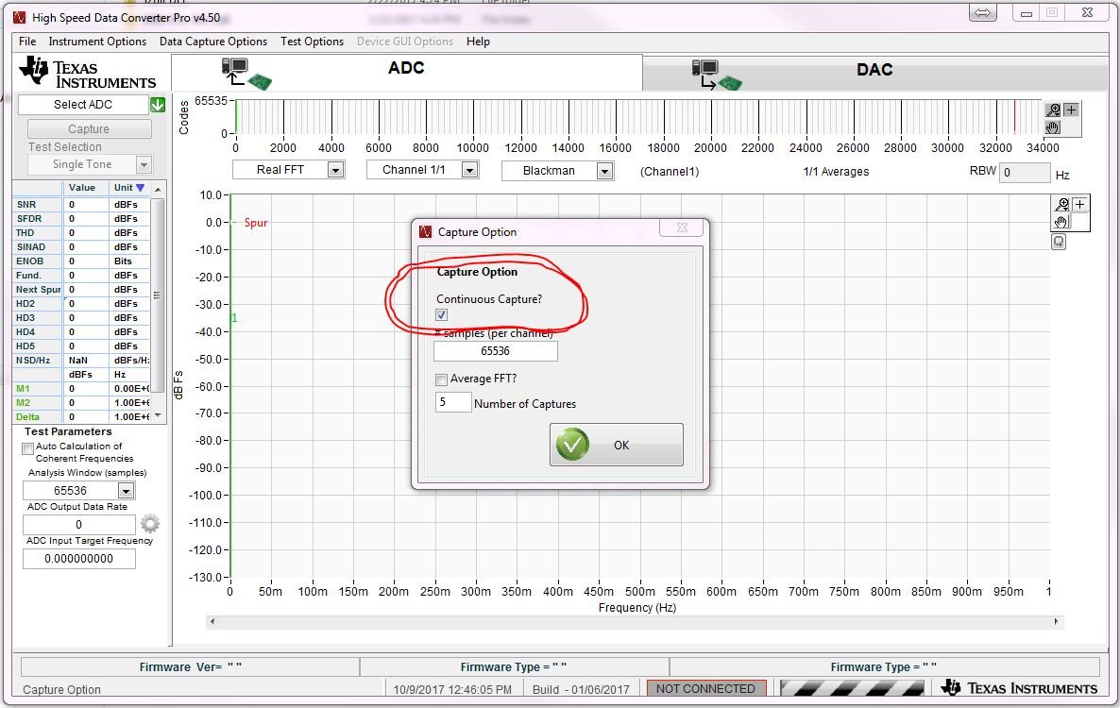1120x708 pixels.
Task: Click the green Select ADC download arrow
Action: coord(158,105)
